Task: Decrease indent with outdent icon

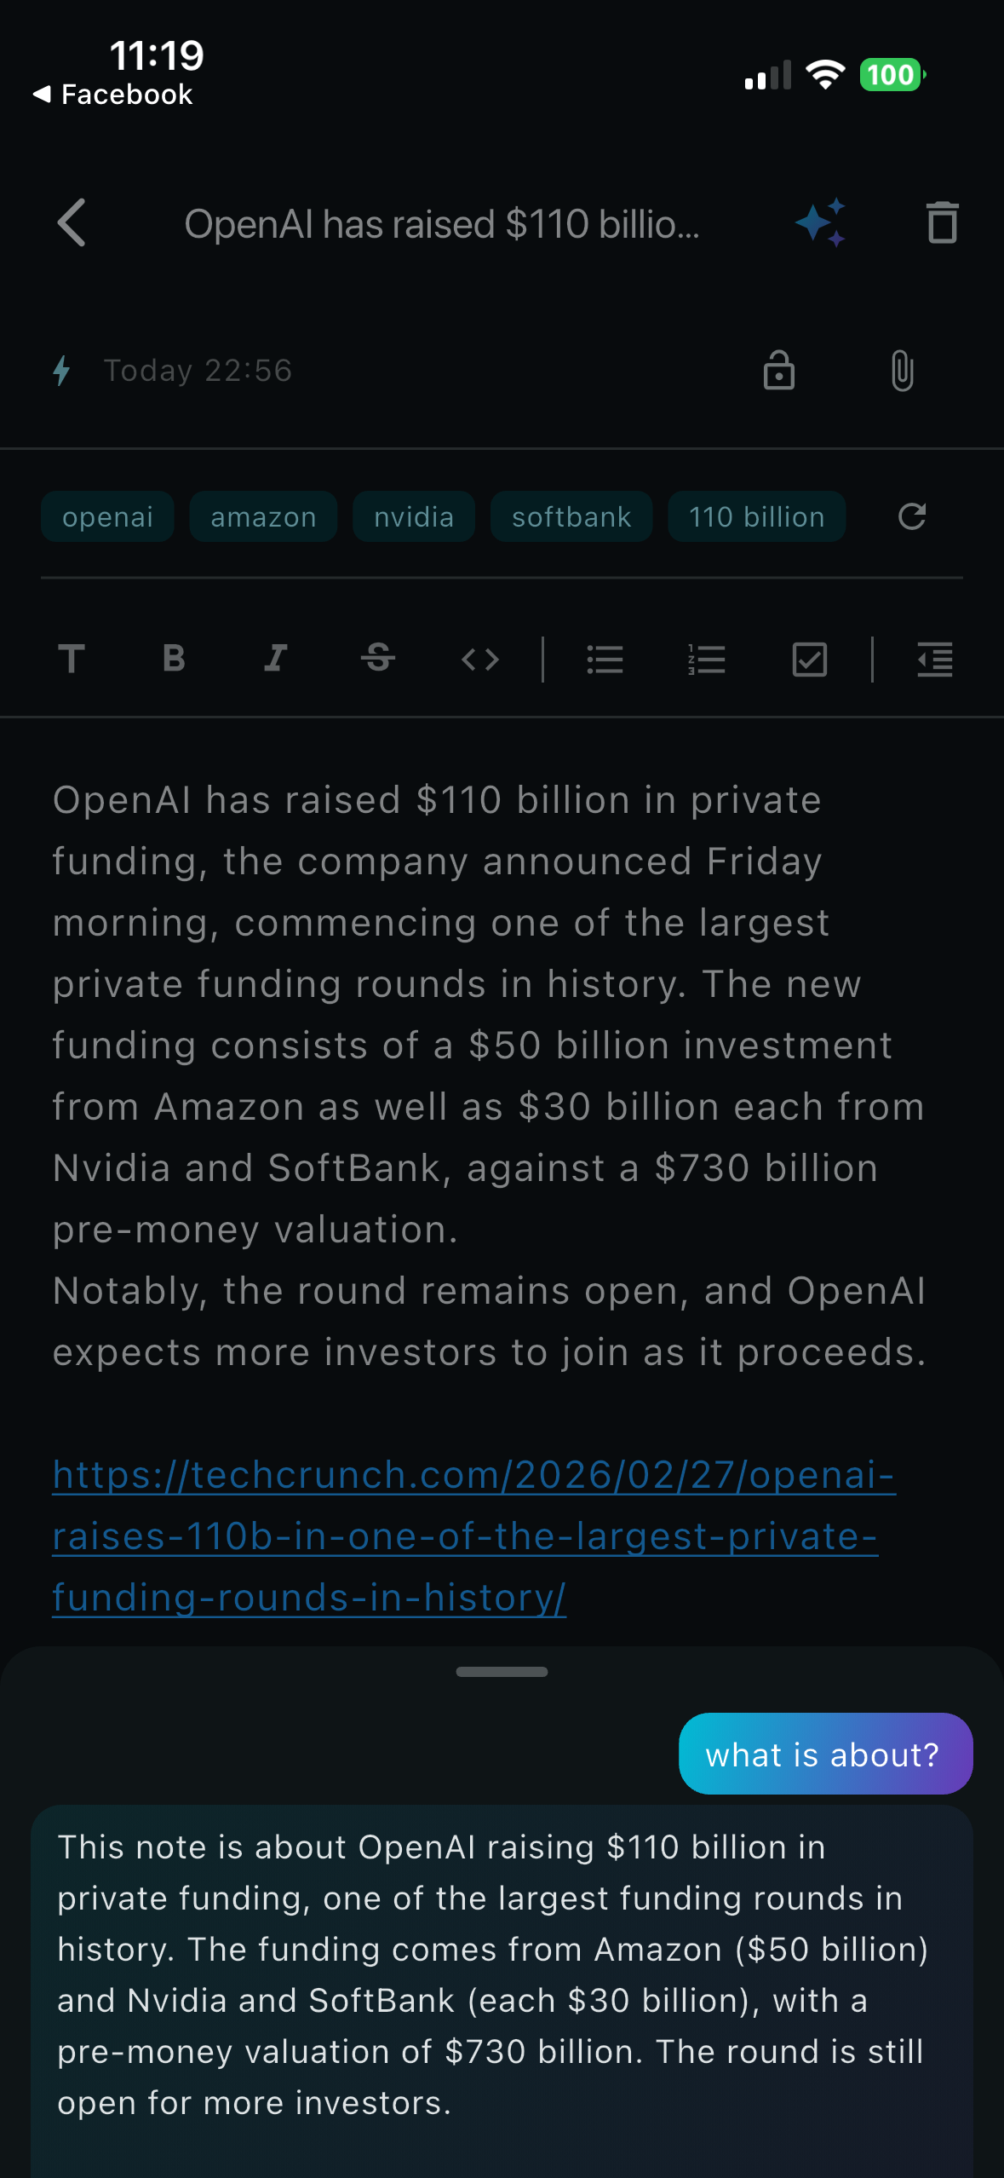Action: 935,659
